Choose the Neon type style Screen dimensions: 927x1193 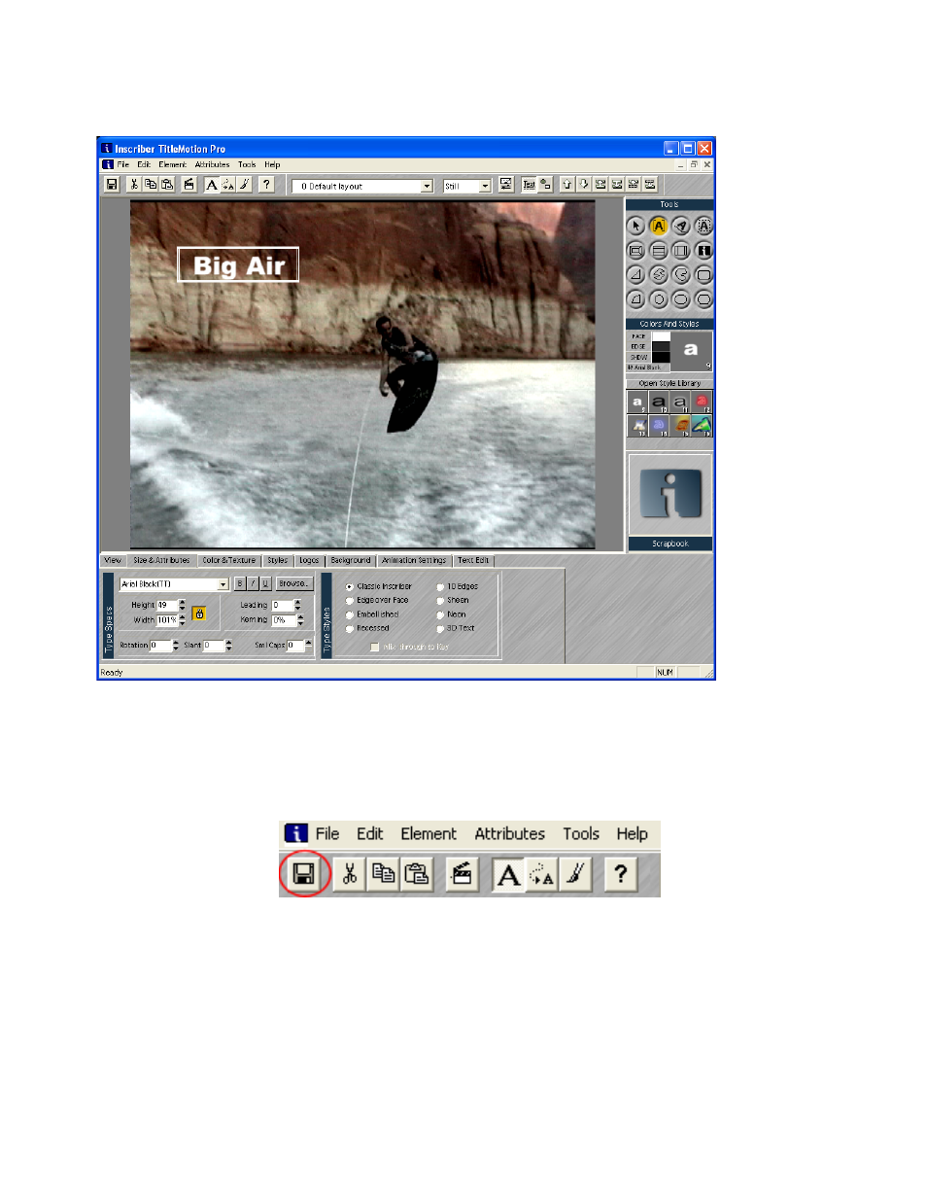point(451,614)
